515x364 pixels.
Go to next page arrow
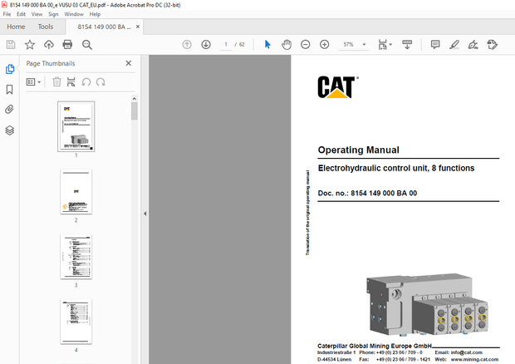pyautogui.click(x=206, y=44)
